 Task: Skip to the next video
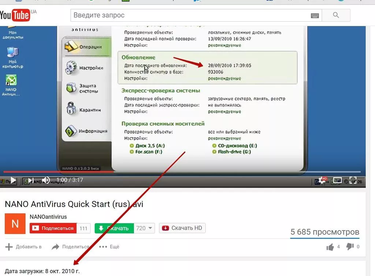(x=31, y=180)
